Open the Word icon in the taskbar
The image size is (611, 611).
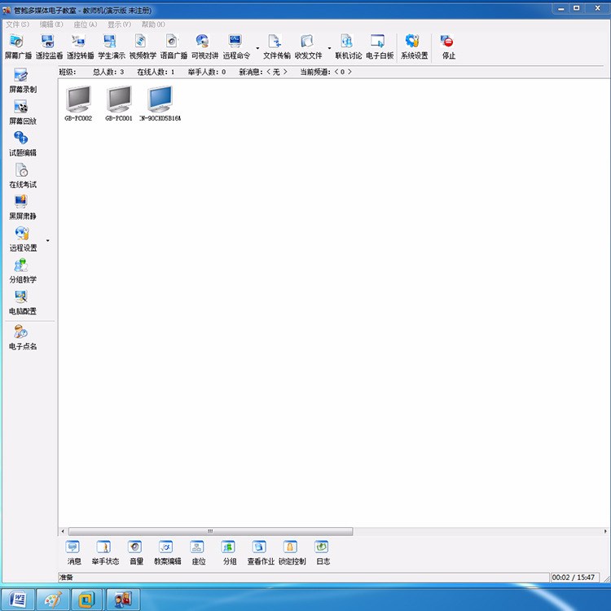coord(20,599)
